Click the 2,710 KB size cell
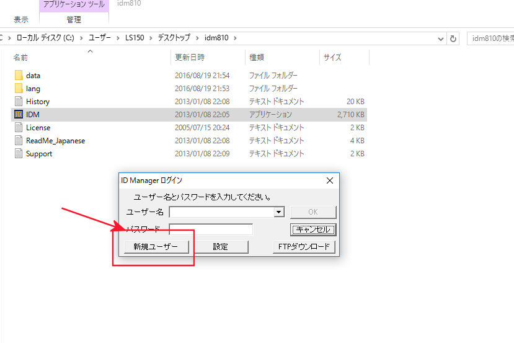This screenshot has height=343, width=514. pos(351,115)
